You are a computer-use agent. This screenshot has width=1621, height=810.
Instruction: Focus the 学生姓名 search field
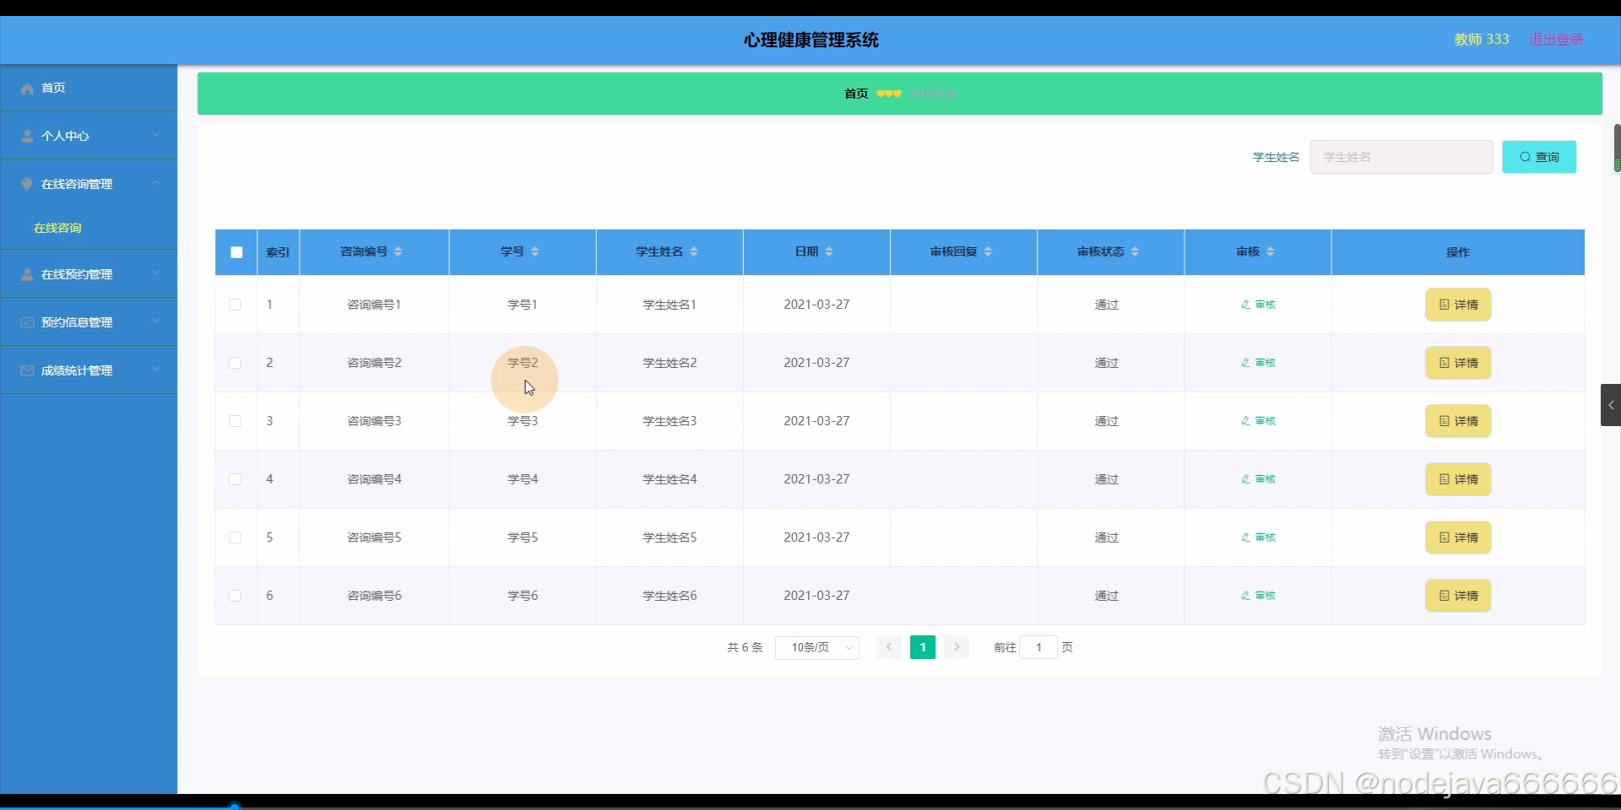tap(1401, 157)
